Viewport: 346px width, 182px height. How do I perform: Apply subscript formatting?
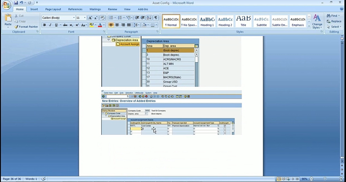pos(71,25)
